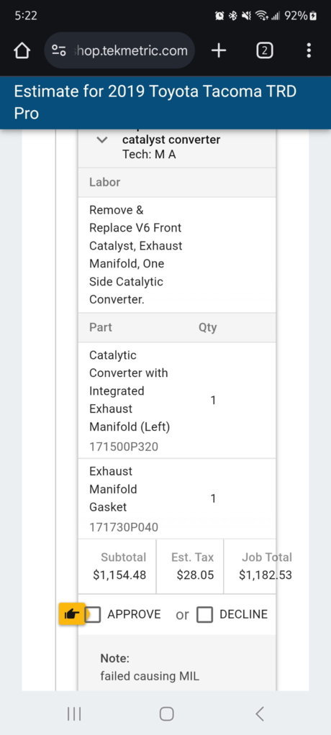Tap the Labor section header
Image resolution: width=331 pixels, height=735 pixels.
(177, 183)
